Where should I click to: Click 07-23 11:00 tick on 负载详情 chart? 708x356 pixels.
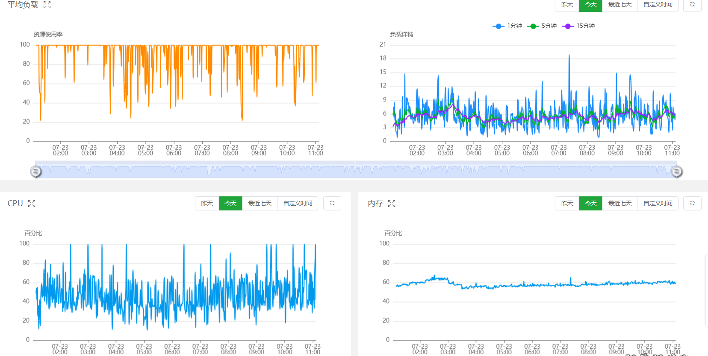coord(672,150)
